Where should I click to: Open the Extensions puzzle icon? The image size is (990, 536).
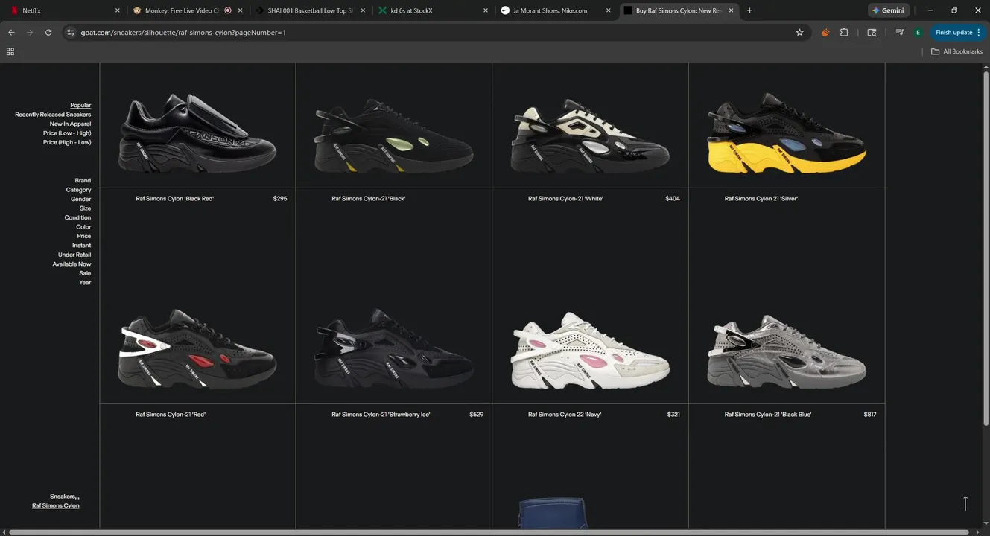(844, 33)
